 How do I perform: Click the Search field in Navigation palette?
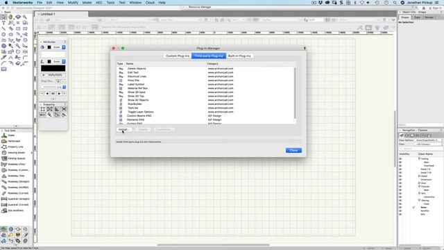tap(422, 149)
